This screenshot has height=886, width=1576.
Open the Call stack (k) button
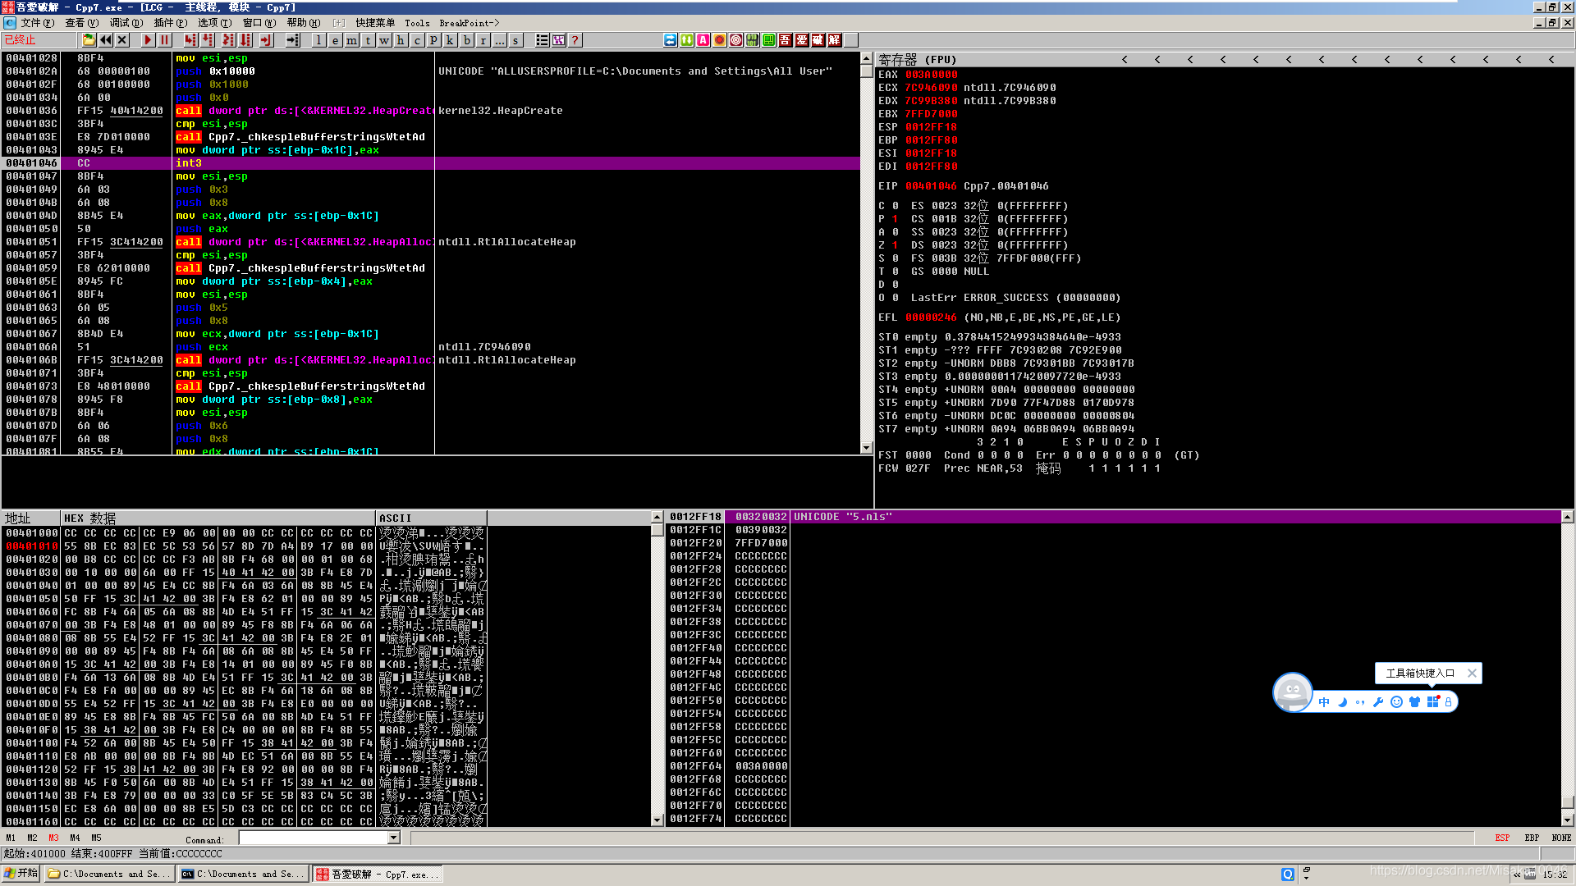pos(450,40)
